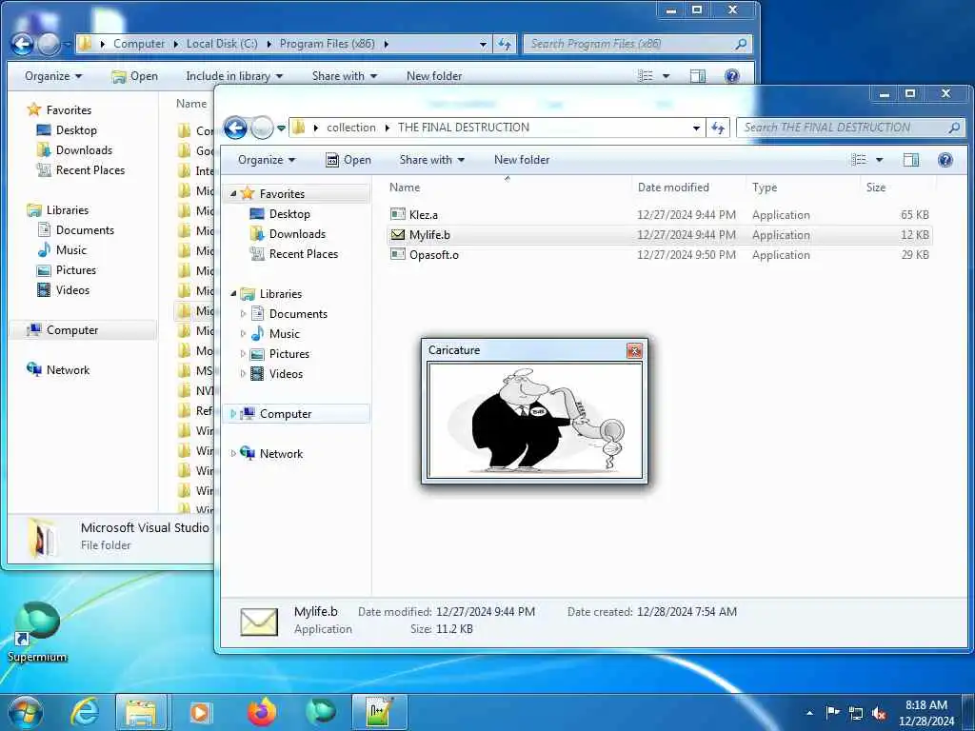Screen dimensions: 975x731
Task: Toggle preview pane in THE FINAL DESTRUCTION window
Action: 911,160
